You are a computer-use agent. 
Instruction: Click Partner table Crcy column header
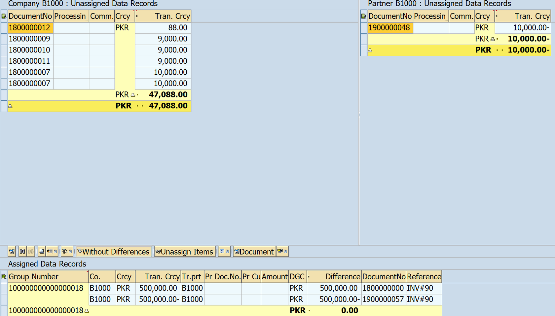click(x=484, y=16)
